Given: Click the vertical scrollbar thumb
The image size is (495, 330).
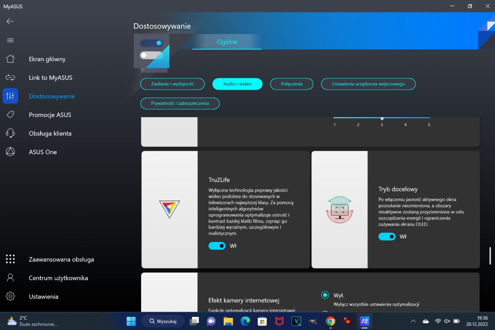Looking at the screenshot, I should pos(490,256).
